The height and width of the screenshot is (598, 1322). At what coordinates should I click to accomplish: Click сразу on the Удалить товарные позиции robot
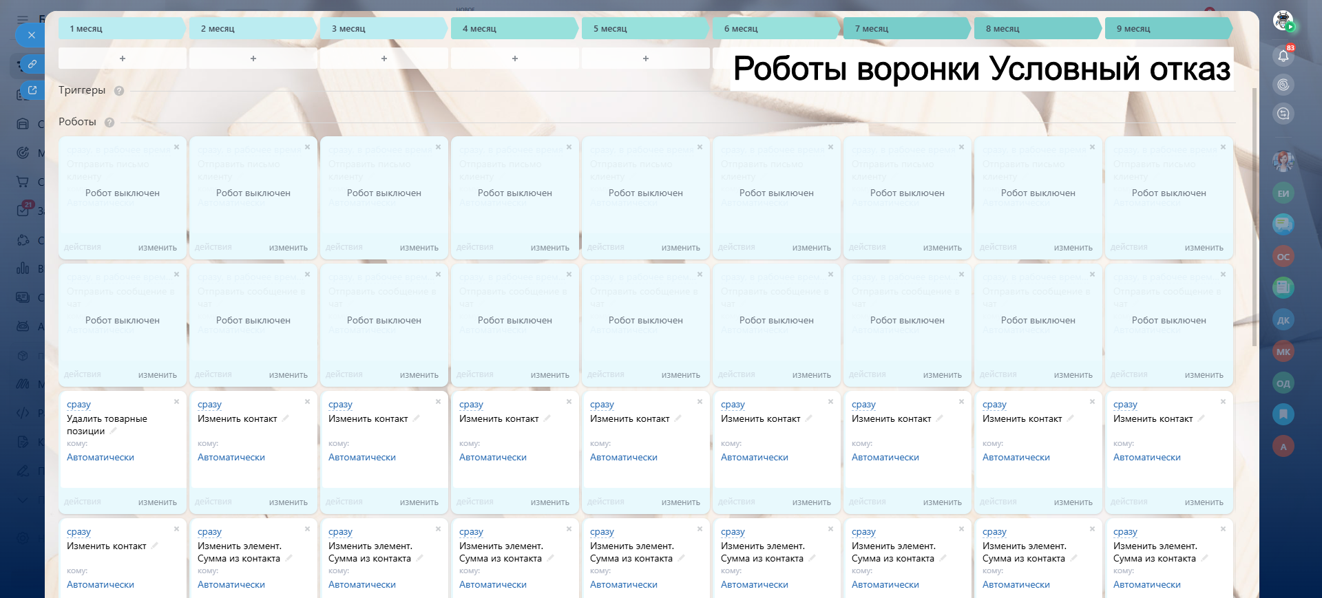79,405
